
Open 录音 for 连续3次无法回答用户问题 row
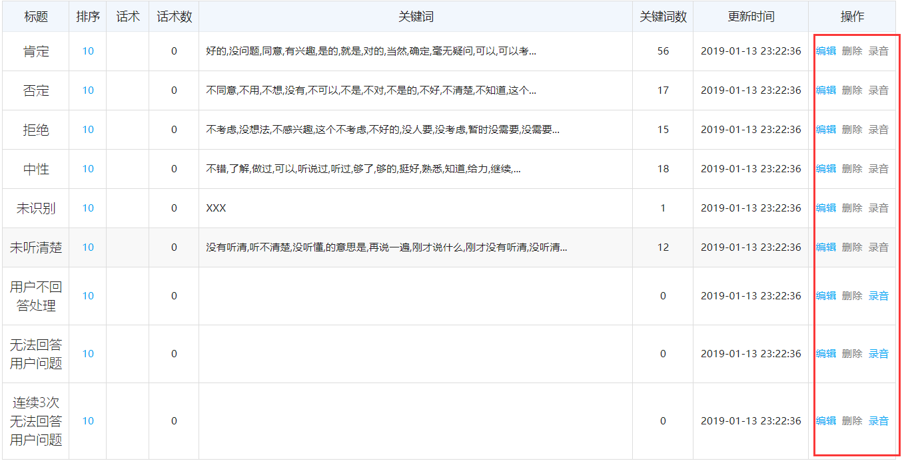point(878,421)
